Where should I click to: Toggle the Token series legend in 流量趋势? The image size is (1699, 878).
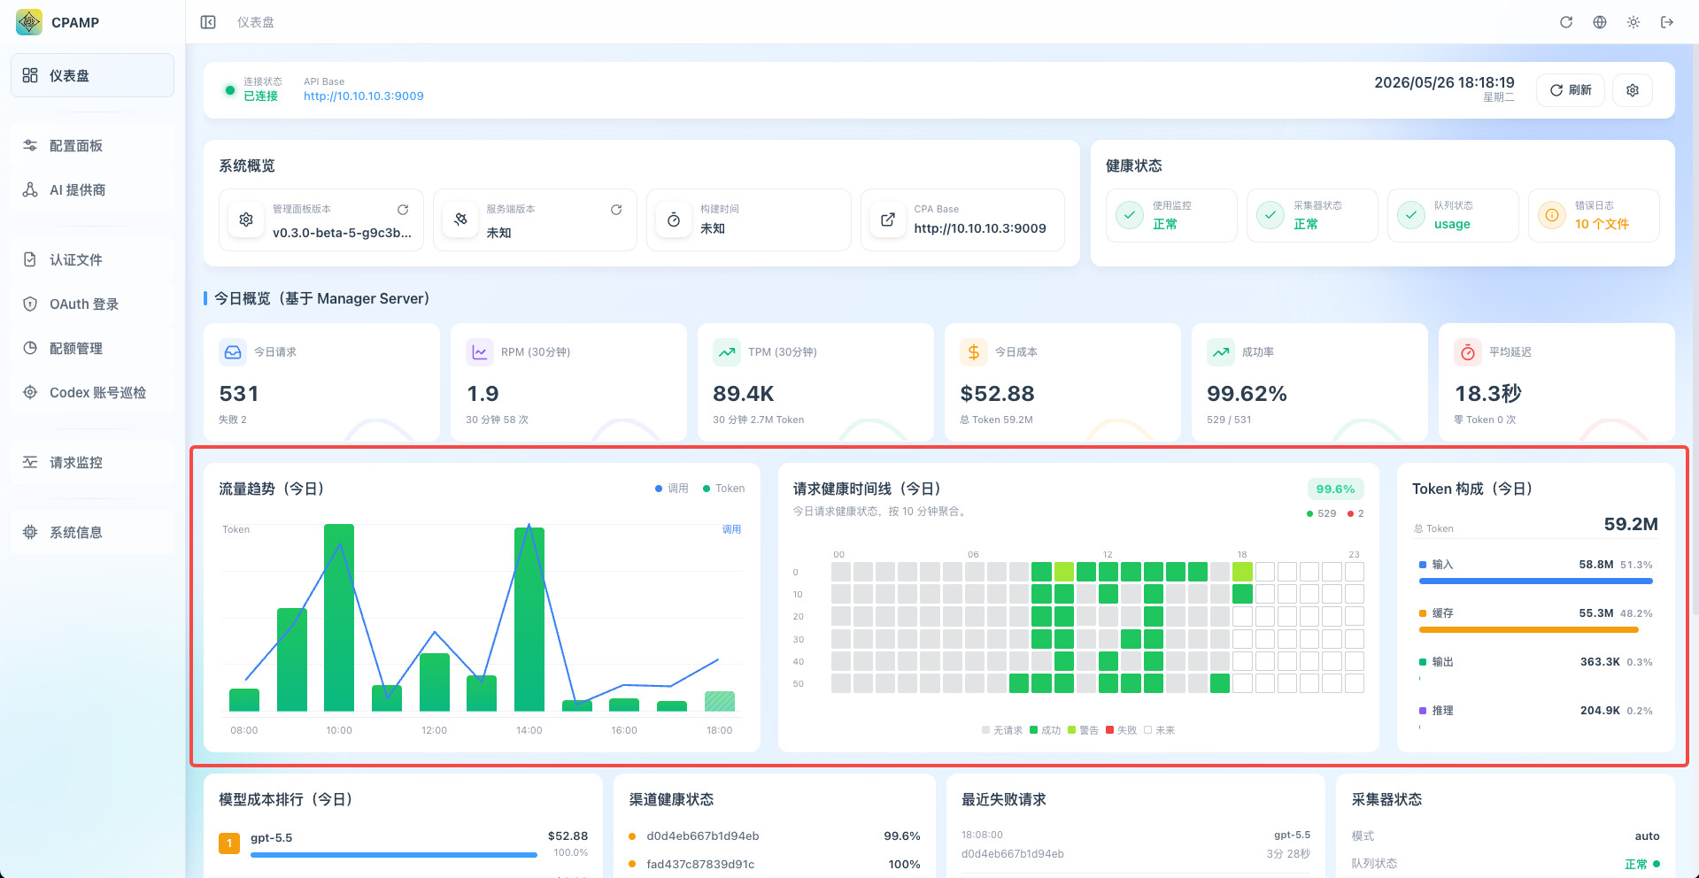tap(724, 489)
